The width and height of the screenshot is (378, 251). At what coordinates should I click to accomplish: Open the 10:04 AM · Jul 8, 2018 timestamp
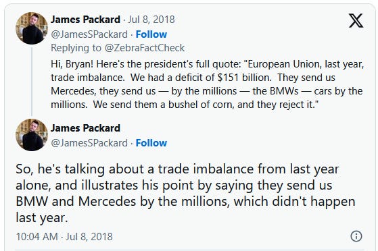pyautogui.click(x=64, y=237)
